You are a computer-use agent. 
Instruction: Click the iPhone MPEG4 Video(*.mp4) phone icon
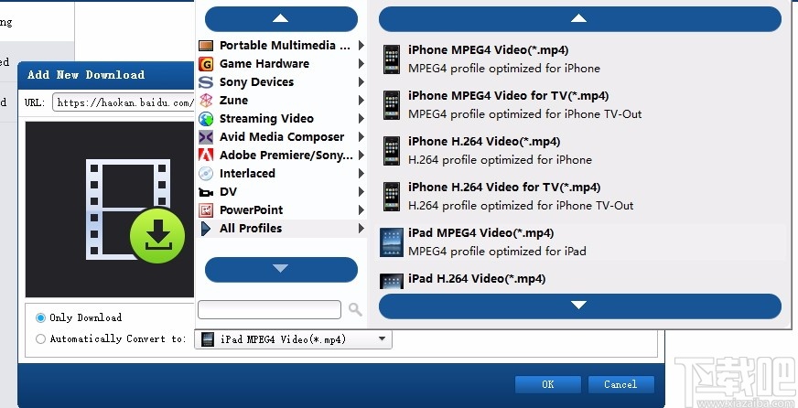[392, 59]
